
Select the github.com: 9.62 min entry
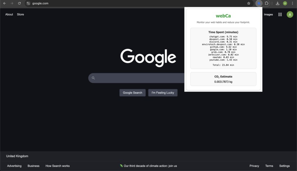(x=223, y=47)
